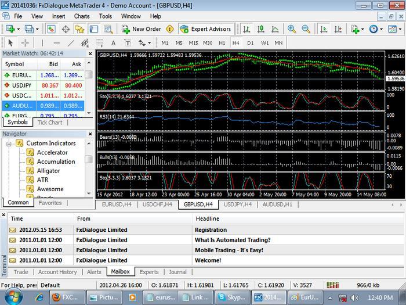Viewport: 406px width, 305px height.
Task: Click the yellow diamond MetaEditor icon
Action: [169, 29]
